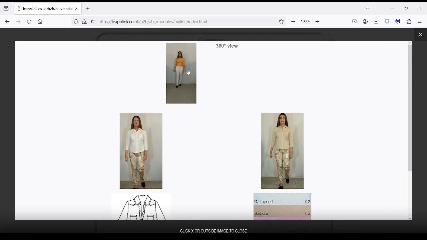
Task: Select the leapnlink.co.uk browser tab
Action: click(47, 9)
